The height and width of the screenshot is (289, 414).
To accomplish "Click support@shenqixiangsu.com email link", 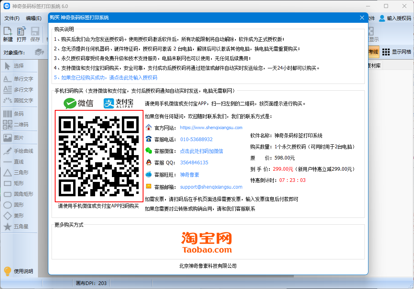I will pos(211,187).
